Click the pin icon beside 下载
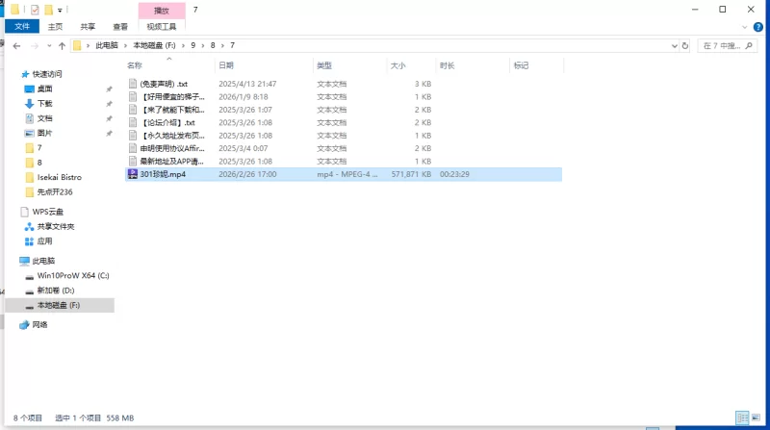Viewport: 770px width, 430px height. [109, 104]
